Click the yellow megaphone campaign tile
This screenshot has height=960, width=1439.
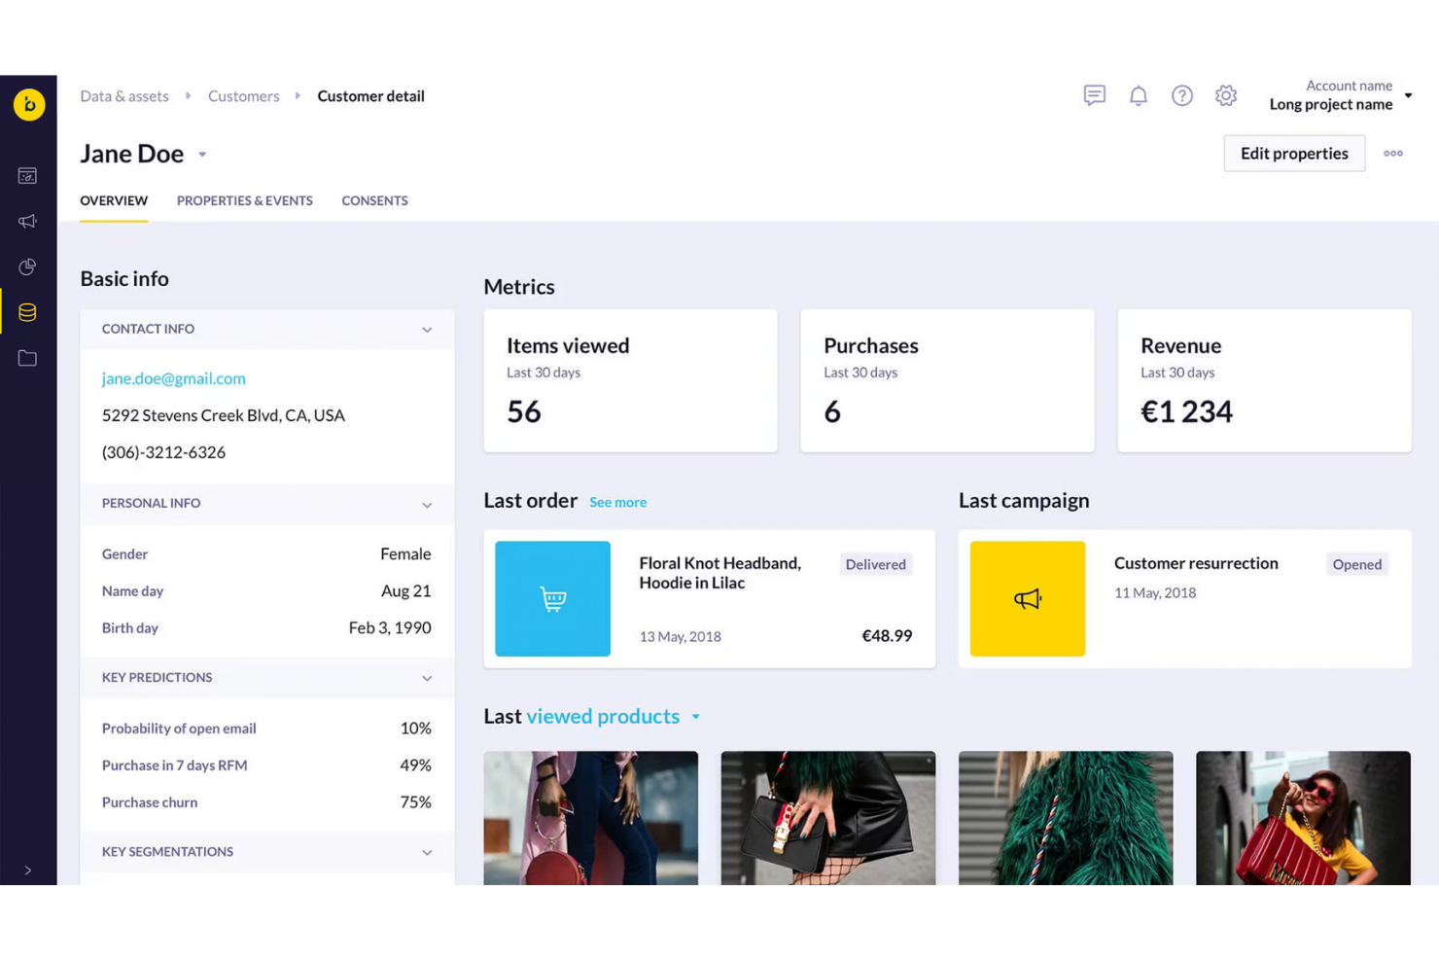(1028, 599)
